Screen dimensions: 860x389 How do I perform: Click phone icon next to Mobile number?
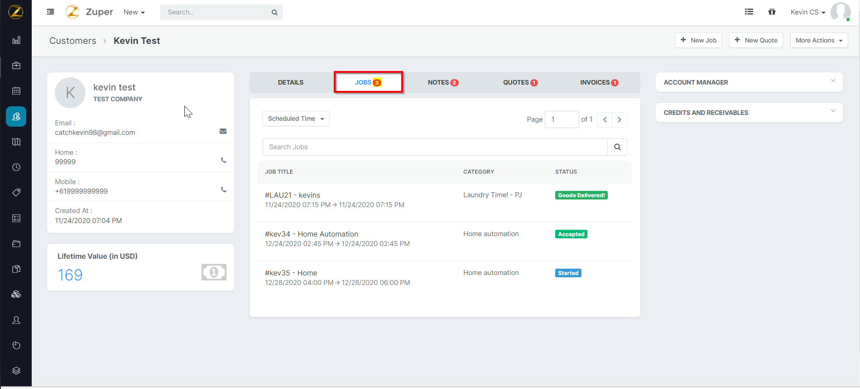tap(223, 190)
